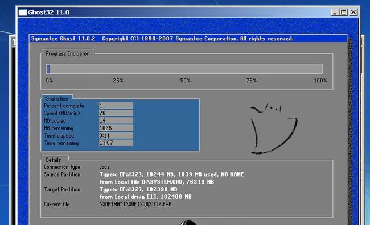Image resolution: width=370 pixels, height=225 pixels.
Task: Click the 50% marker under progress bar
Action: 185,81
